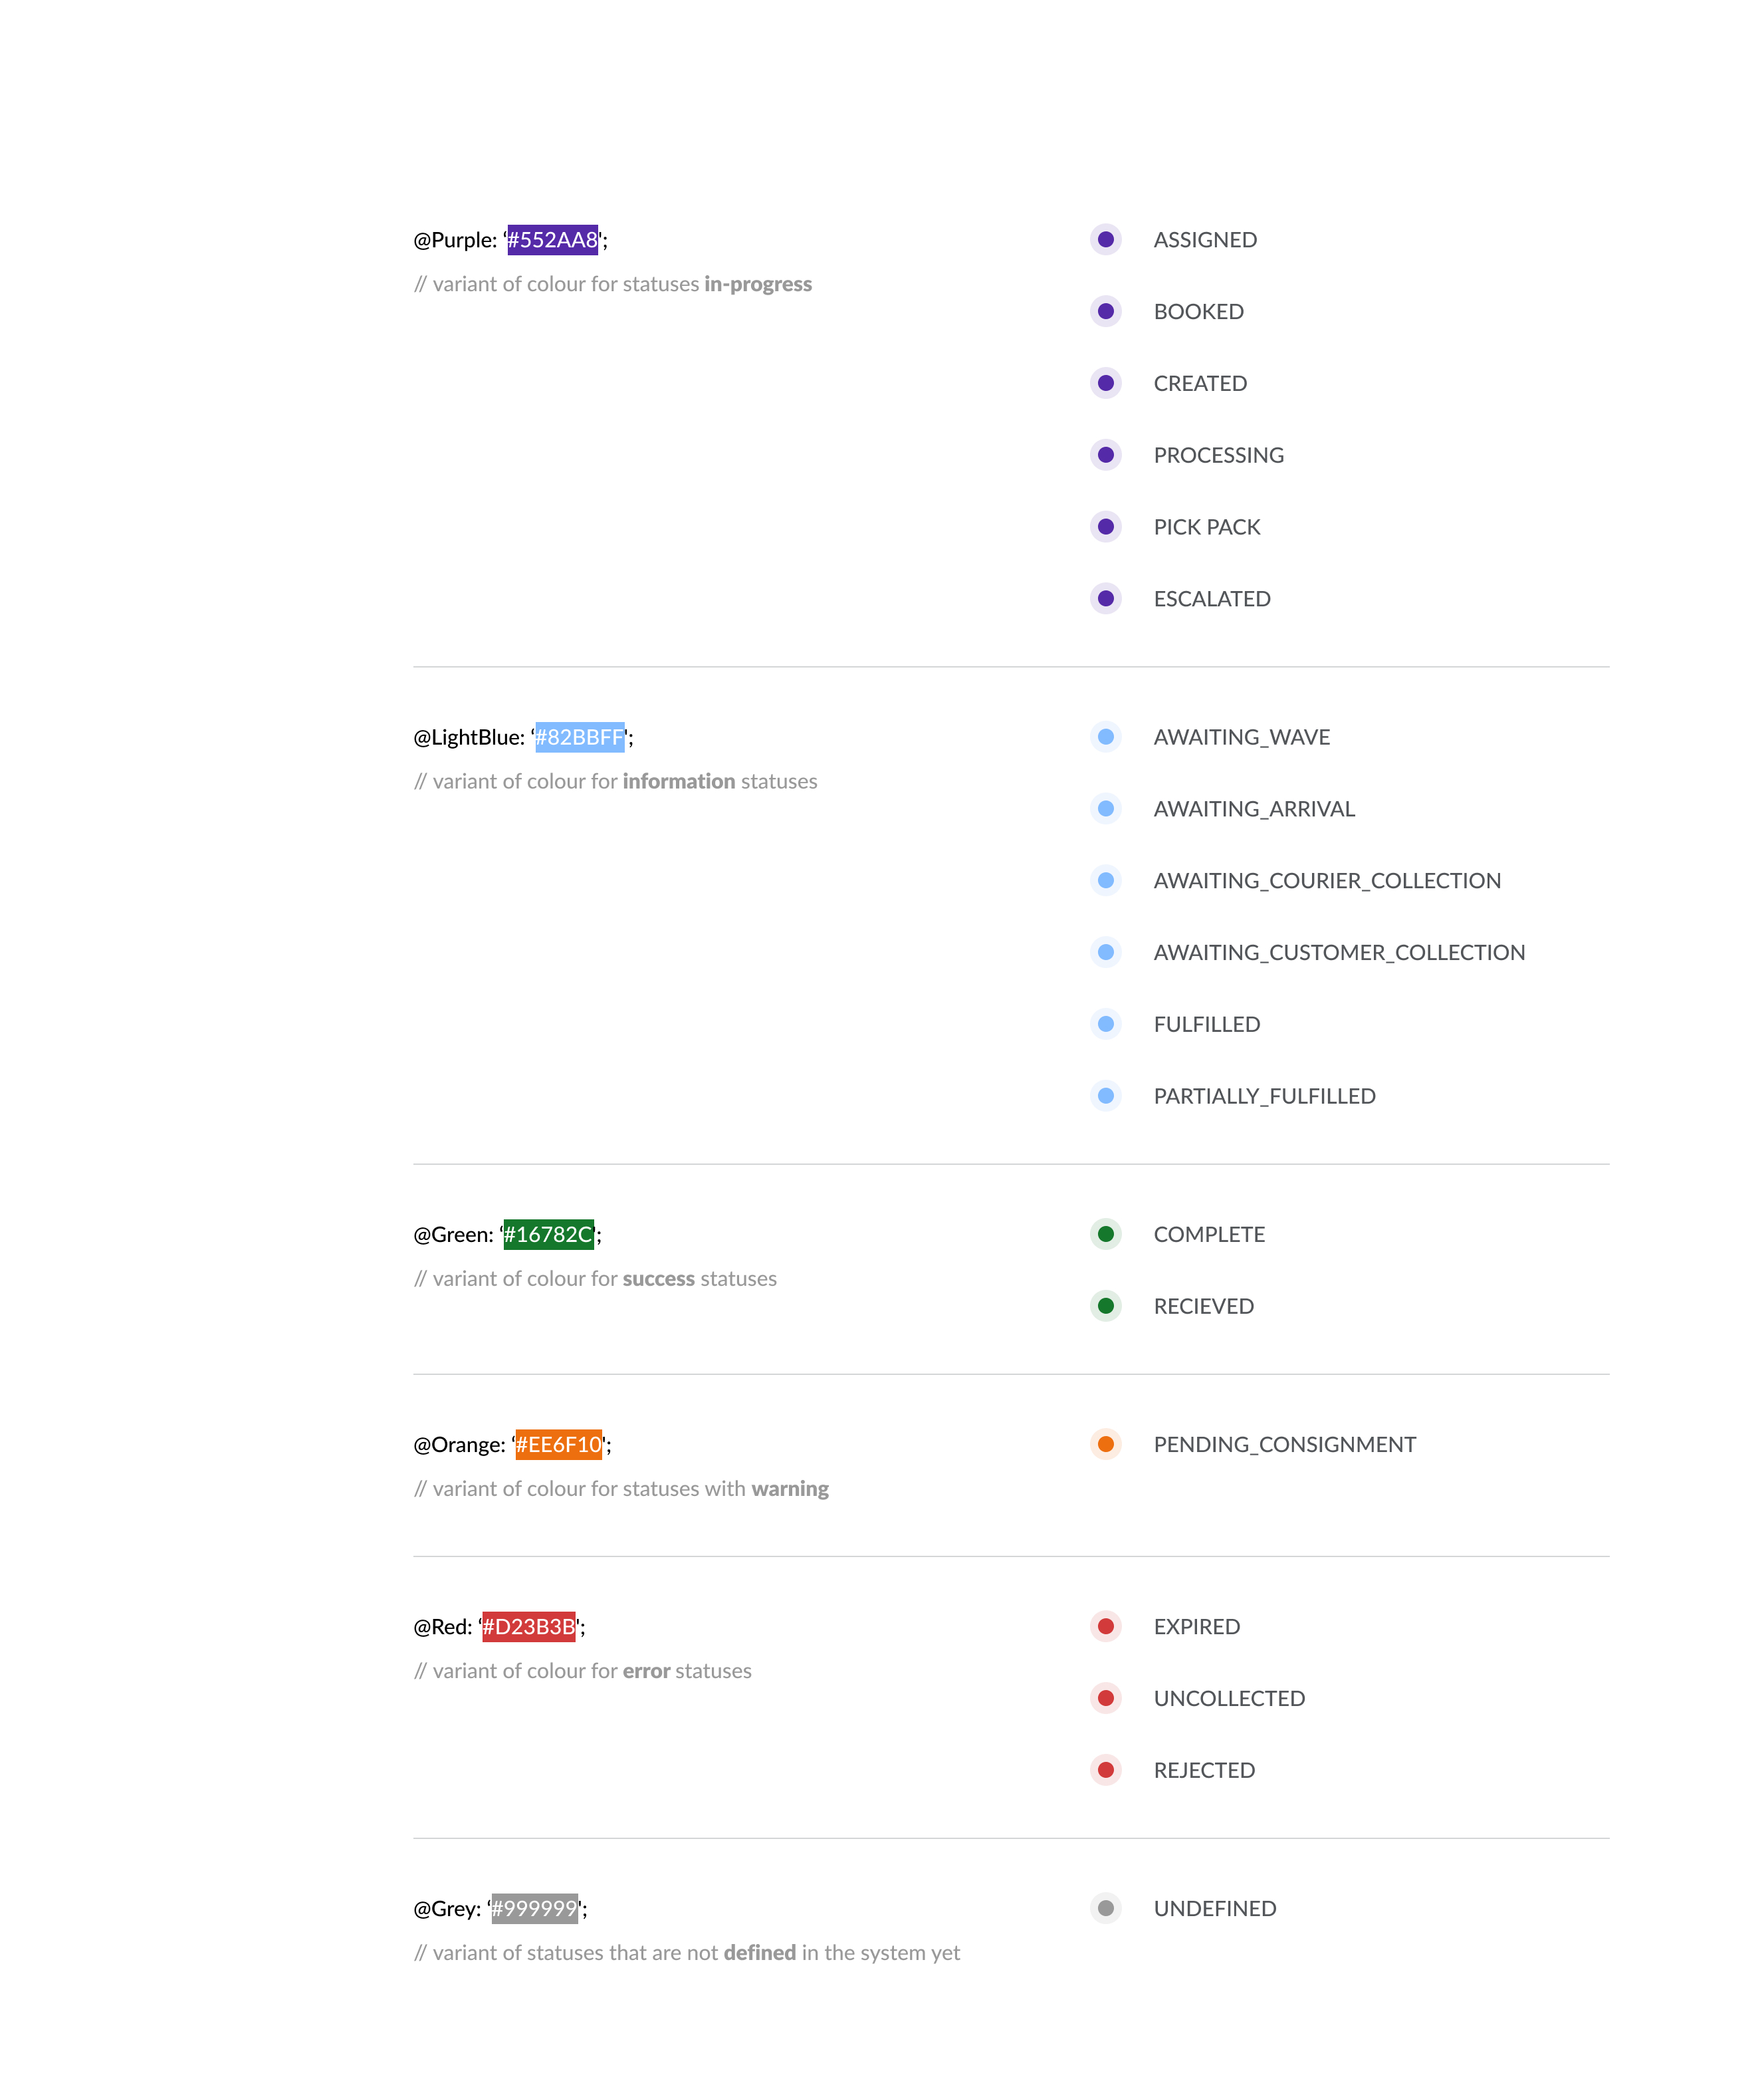Screen dimensions: 1764x2085
Task: Pick the orange #EE6F10 swatch
Action: pos(558,1445)
